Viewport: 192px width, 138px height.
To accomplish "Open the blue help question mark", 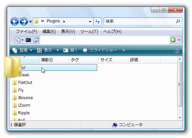I will (177, 50).
